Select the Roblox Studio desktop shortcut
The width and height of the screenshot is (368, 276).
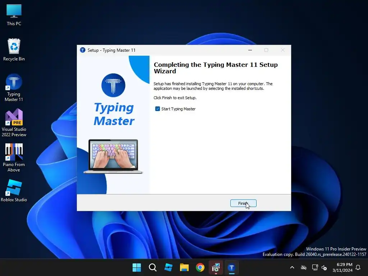point(14,190)
